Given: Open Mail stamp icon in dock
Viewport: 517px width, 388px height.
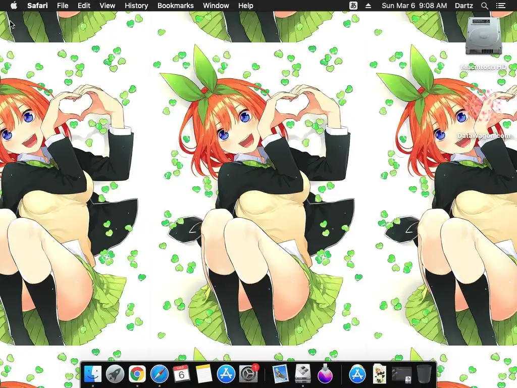Looking at the screenshot, I should pyautogui.click(x=281, y=374).
